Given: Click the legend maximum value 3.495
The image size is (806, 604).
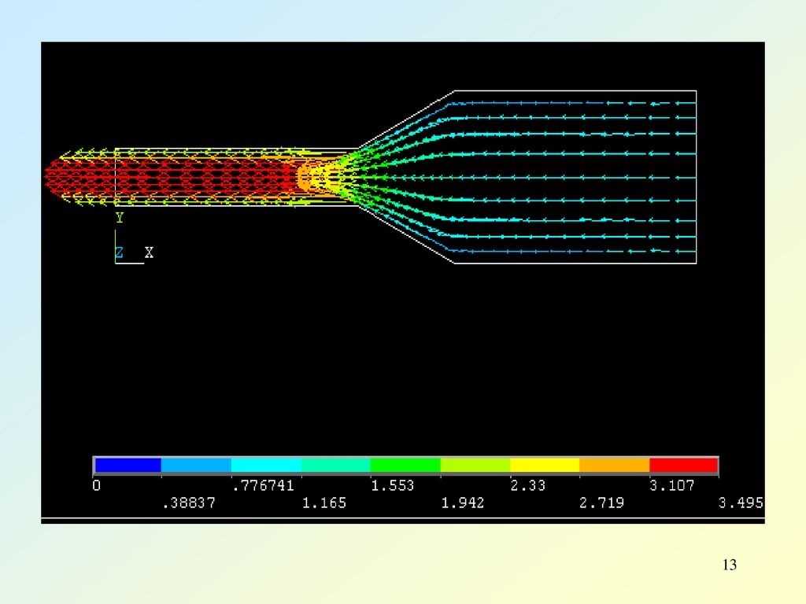Looking at the screenshot, I should click(x=741, y=503).
